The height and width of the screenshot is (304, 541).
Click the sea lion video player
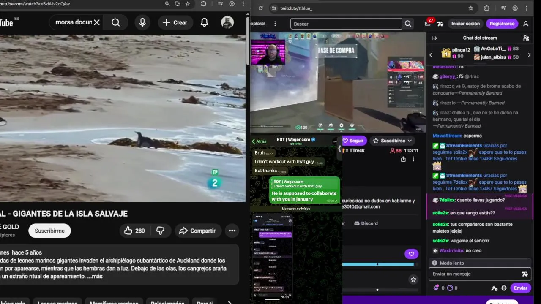[x=123, y=118]
